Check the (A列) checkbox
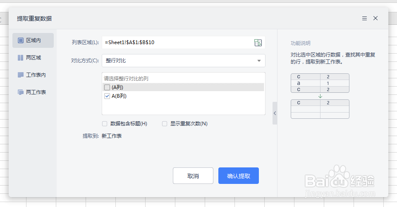The width and height of the screenshot is (397, 207). click(107, 87)
